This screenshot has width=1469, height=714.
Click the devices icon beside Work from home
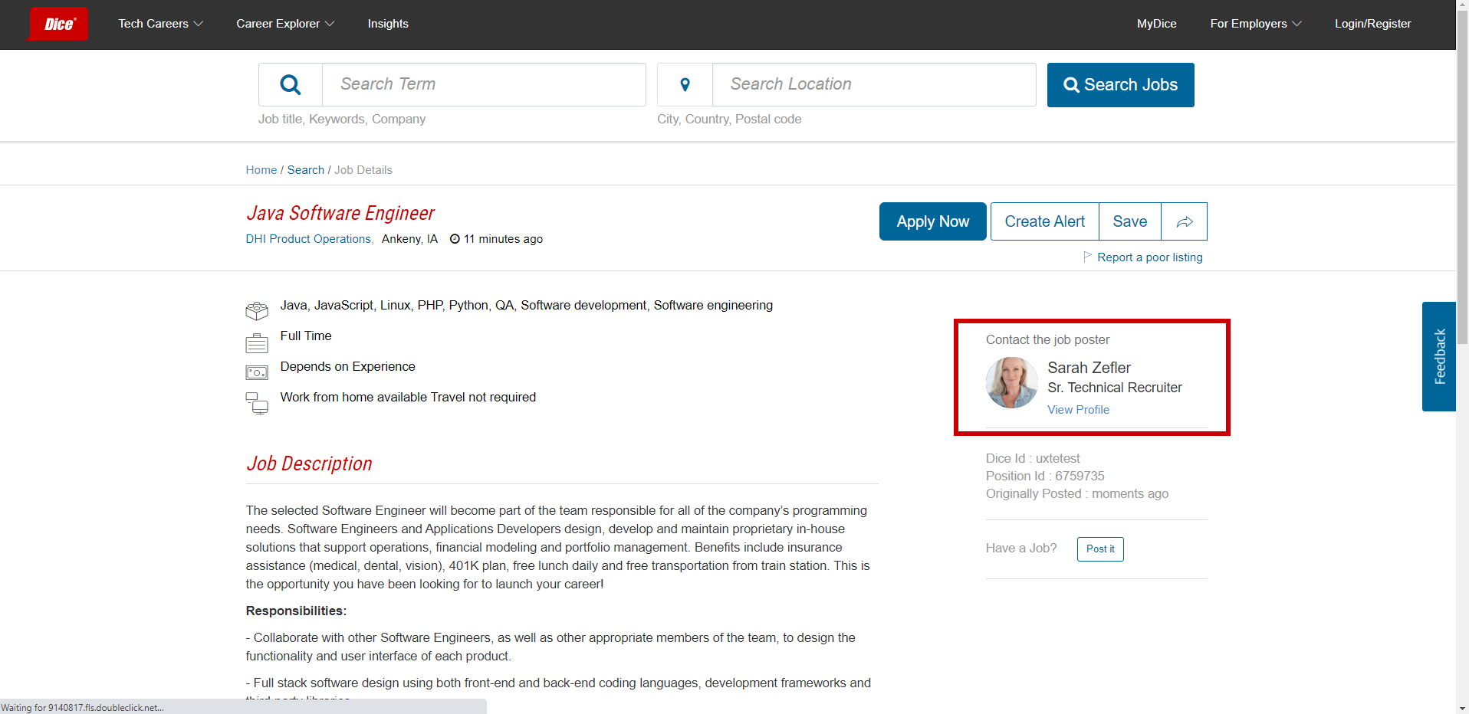pos(256,402)
